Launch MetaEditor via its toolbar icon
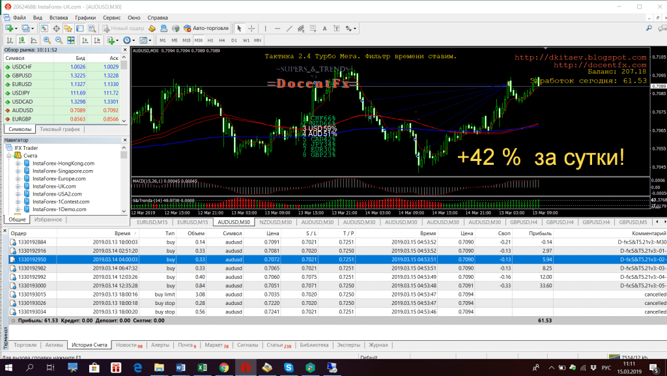 click(152, 29)
